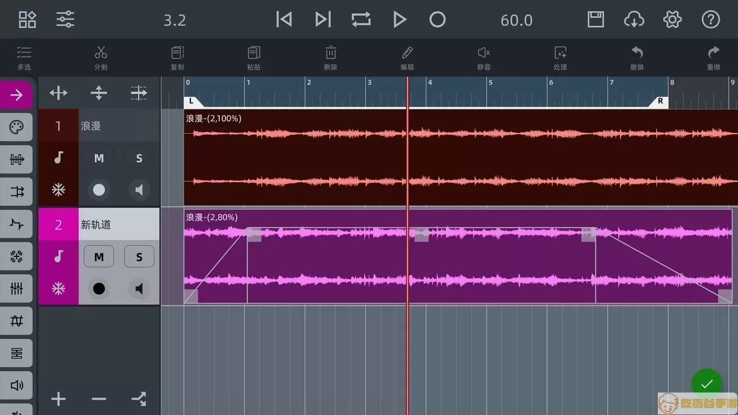Open the color palette sidebar icon
Screen dimensions: 738x415
pos(16,127)
